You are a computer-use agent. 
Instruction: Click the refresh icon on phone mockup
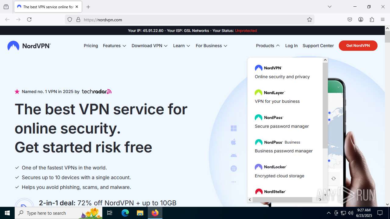334,179
